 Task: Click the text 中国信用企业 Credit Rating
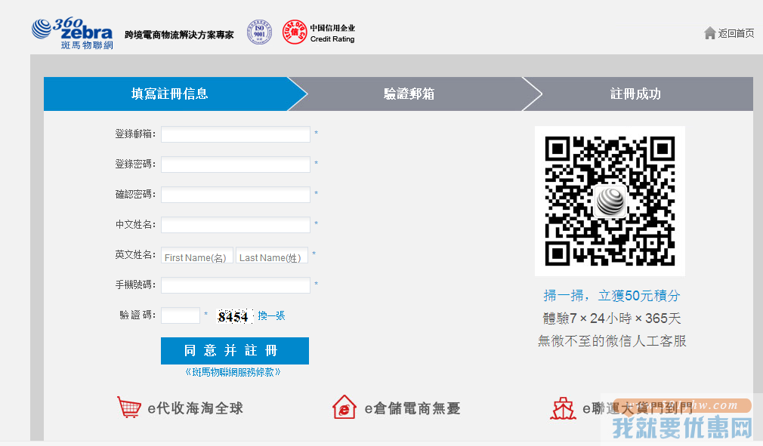(333, 33)
